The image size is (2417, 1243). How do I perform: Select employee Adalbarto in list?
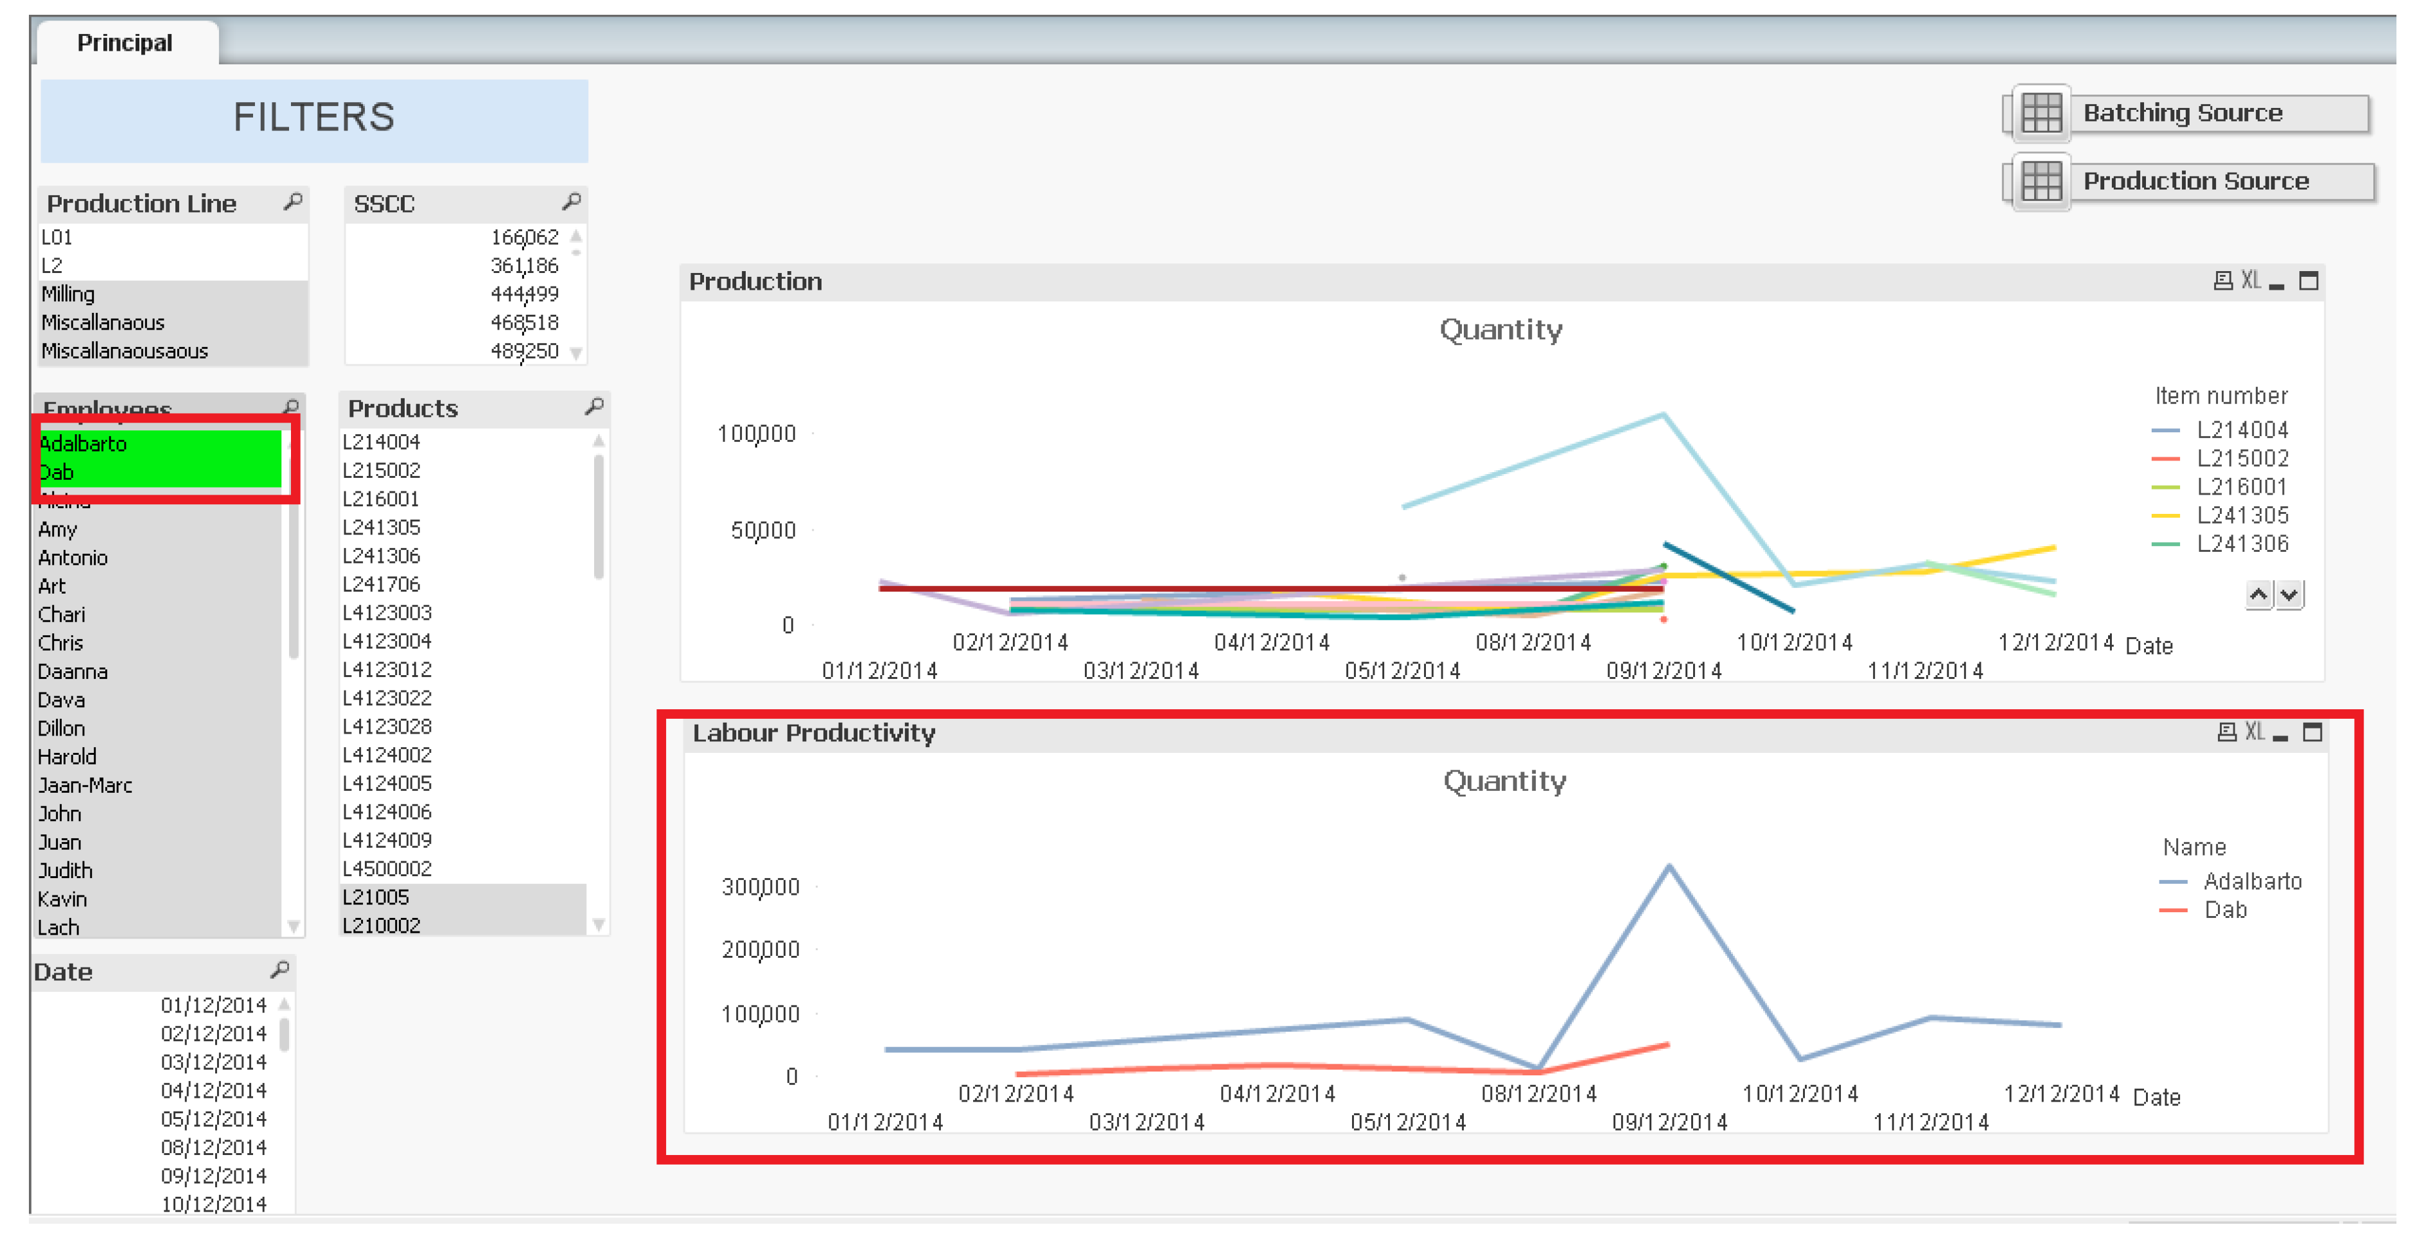(x=83, y=445)
